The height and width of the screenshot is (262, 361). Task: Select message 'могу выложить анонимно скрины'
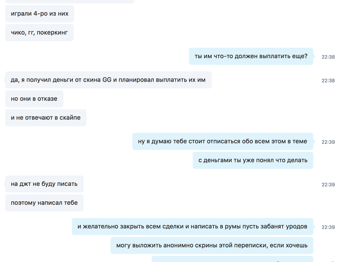click(x=212, y=245)
